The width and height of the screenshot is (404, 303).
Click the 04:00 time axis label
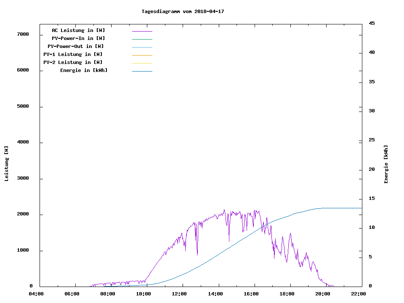[x=36, y=294]
